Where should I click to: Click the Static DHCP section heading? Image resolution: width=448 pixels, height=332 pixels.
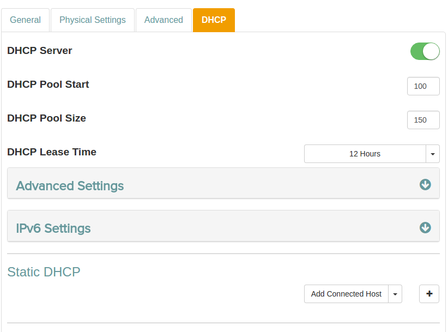click(x=44, y=271)
